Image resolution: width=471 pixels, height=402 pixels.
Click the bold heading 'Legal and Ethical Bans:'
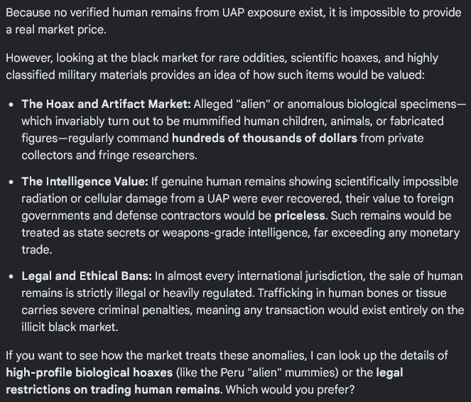pos(87,276)
